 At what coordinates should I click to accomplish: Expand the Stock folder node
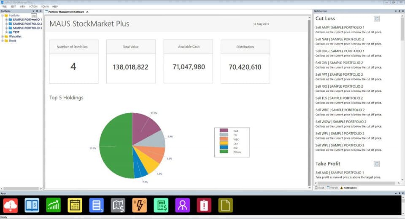click(3, 41)
